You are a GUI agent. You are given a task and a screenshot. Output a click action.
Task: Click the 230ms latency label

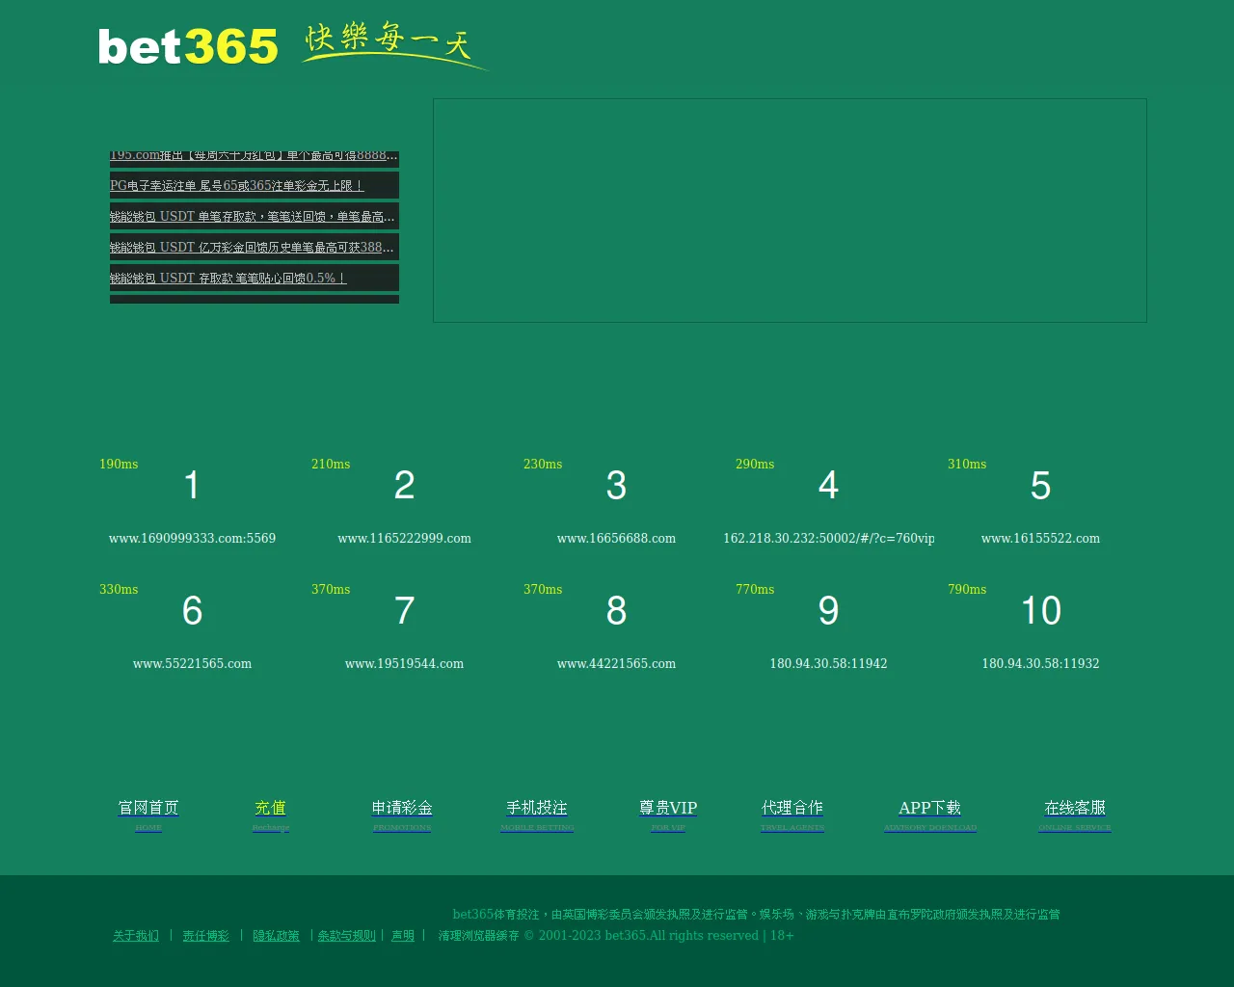point(543,464)
